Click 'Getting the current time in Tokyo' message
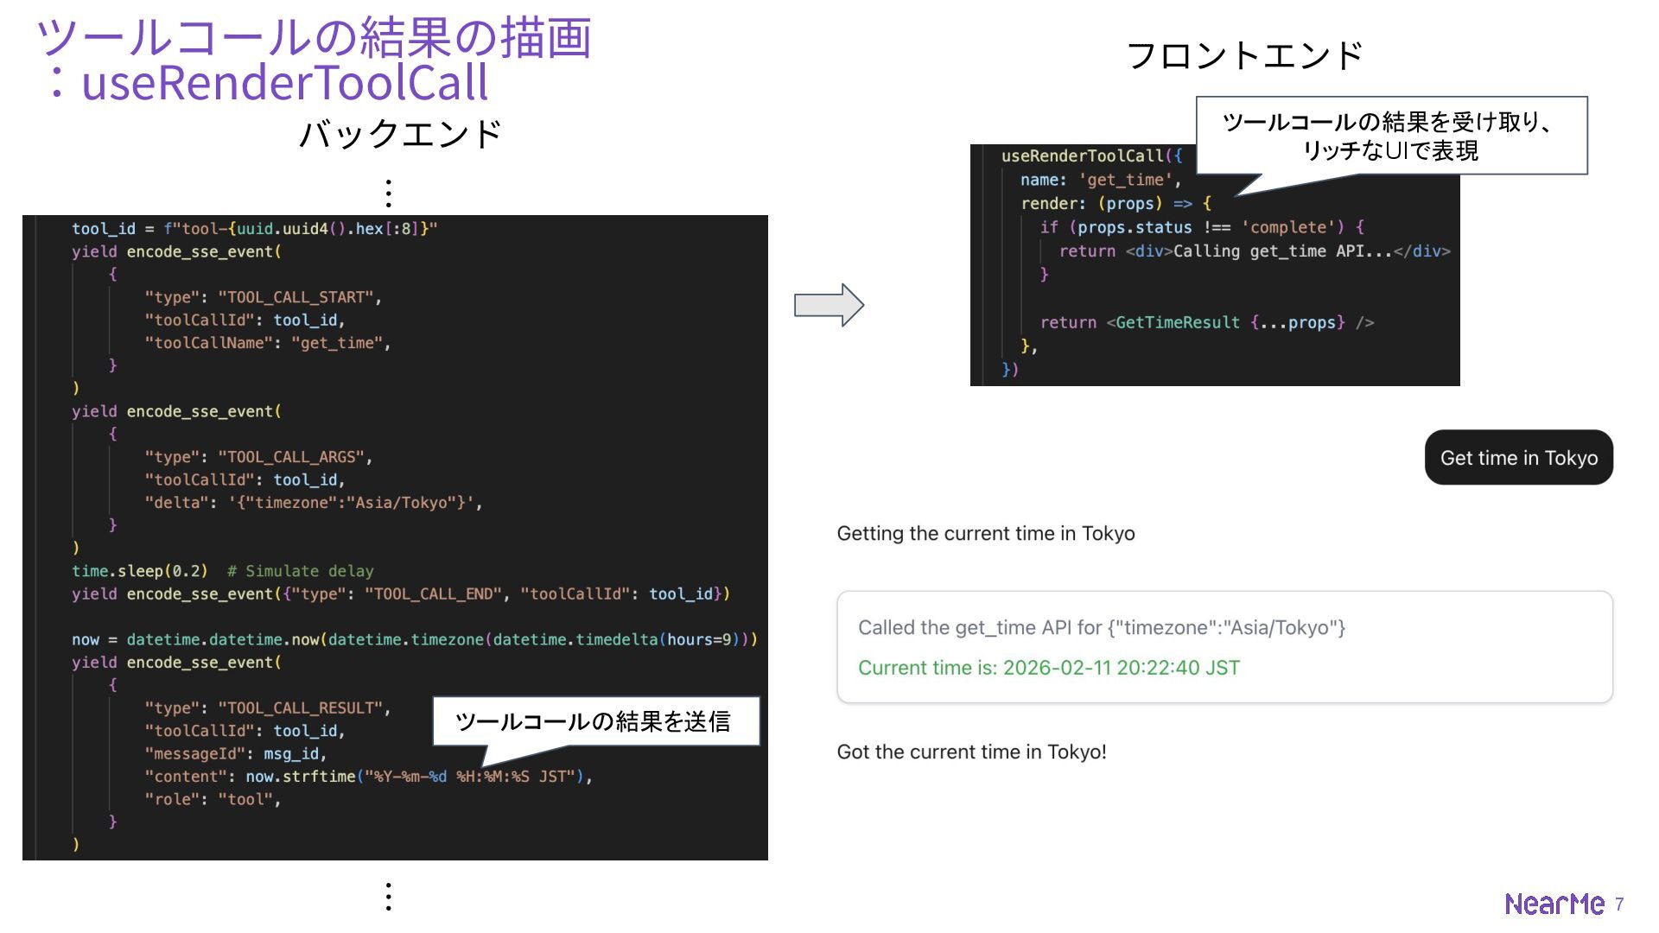Viewport: 1659px width, 933px height. (x=985, y=534)
